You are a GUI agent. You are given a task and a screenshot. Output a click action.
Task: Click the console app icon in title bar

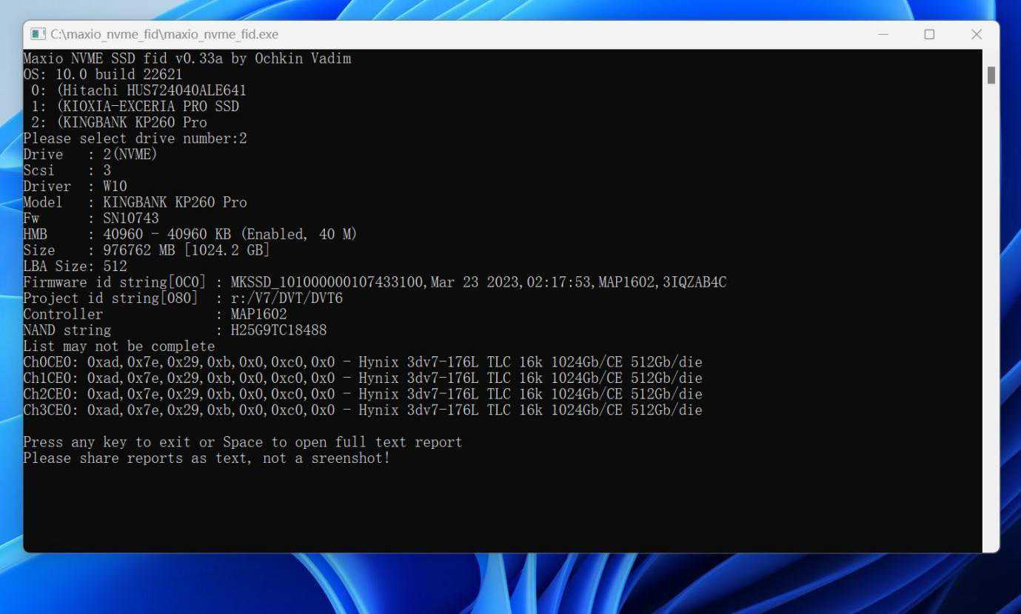[x=38, y=34]
